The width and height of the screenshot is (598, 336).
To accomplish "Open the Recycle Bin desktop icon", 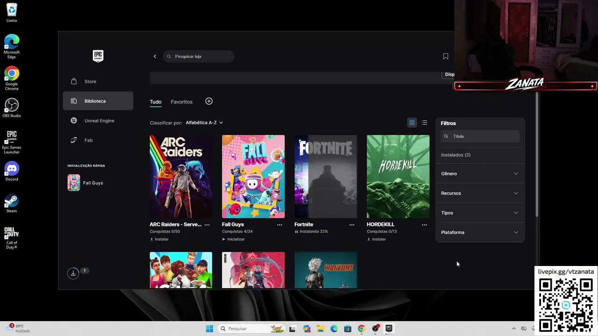I will point(12,13).
